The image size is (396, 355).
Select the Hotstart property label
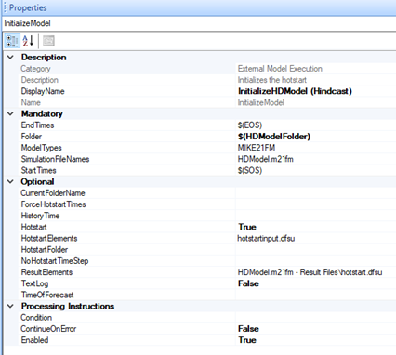[33, 227]
